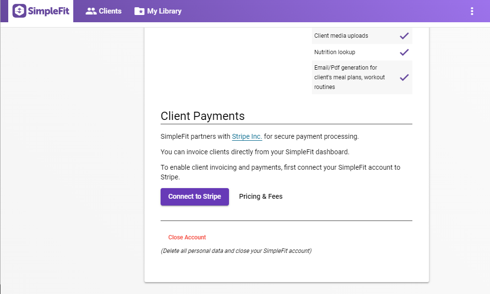Select the Email/Pdf generation feature text
The image size is (490, 294).
(x=349, y=77)
